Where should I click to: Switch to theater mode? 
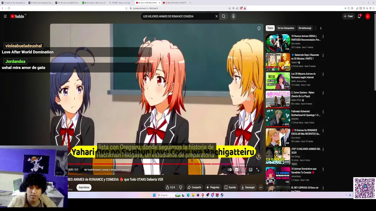click(x=251, y=170)
